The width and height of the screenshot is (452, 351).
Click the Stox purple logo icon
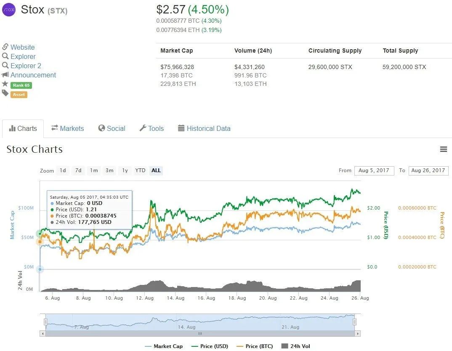[9, 10]
